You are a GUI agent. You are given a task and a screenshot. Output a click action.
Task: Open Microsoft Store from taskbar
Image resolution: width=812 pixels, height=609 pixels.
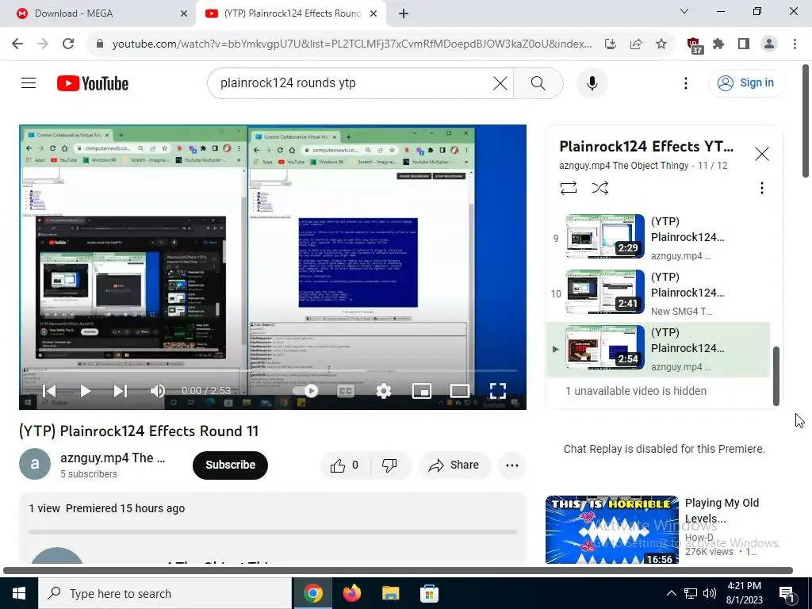tap(429, 593)
